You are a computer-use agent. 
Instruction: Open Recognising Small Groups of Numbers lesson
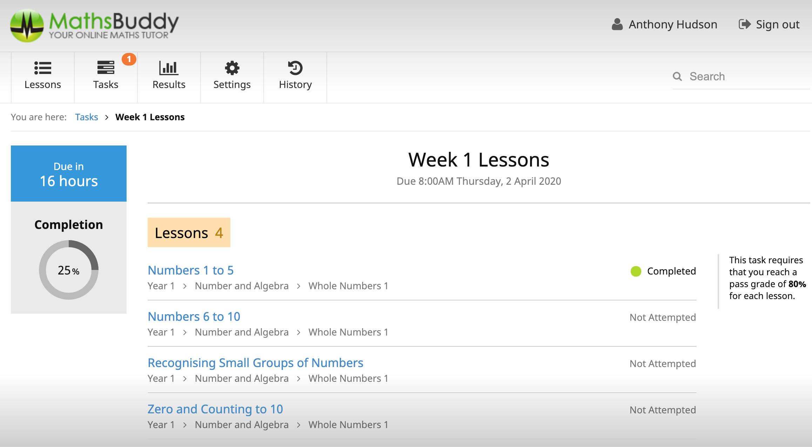tap(255, 363)
